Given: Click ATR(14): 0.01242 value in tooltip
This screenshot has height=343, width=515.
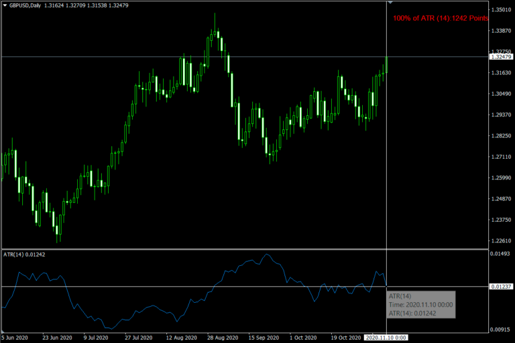Looking at the screenshot, I should click(412, 313).
